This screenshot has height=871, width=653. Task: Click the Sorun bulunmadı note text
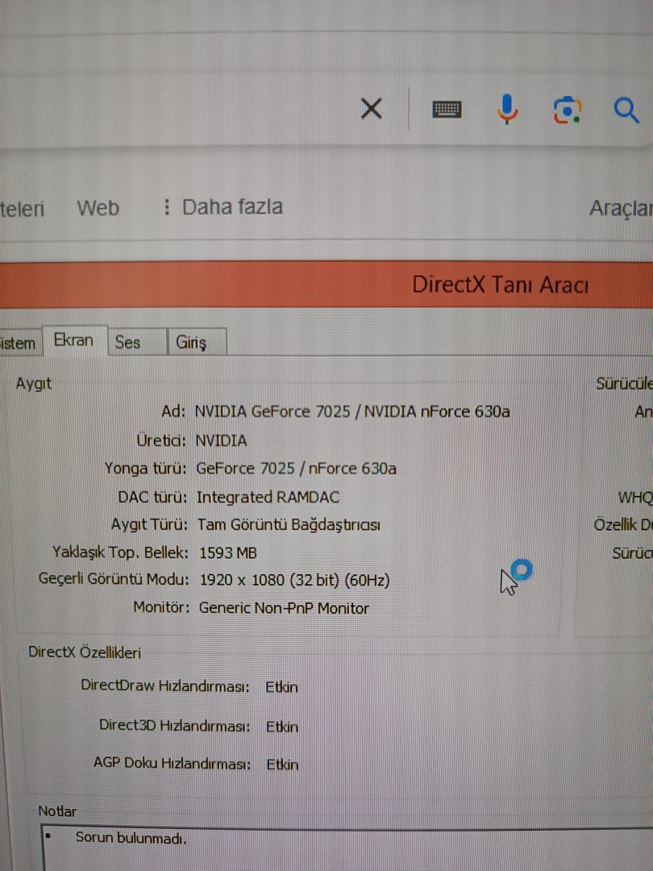[131, 838]
